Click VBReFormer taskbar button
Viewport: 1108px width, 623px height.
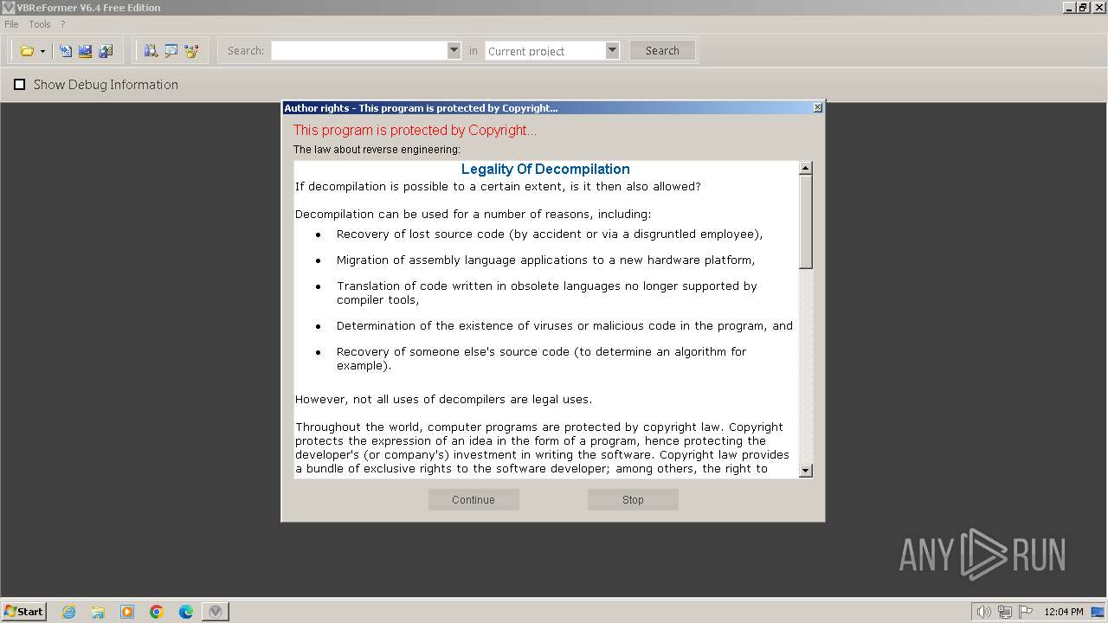click(x=216, y=612)
